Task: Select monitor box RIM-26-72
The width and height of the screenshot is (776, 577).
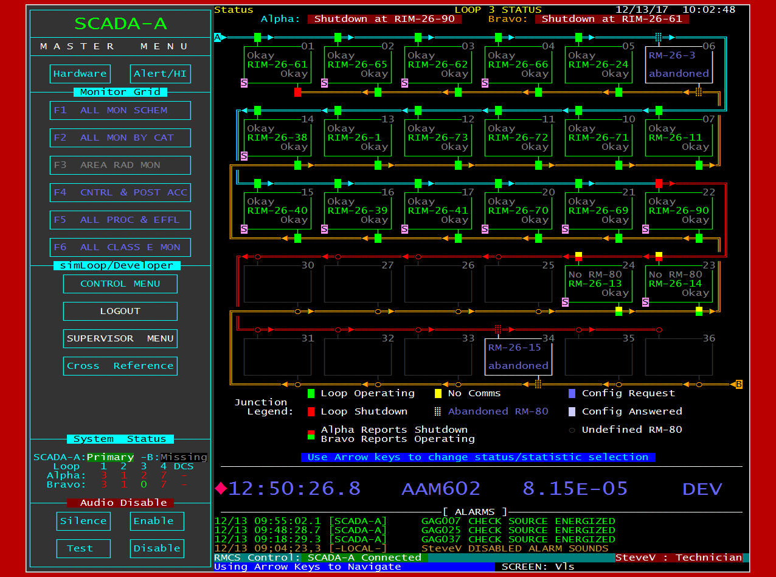Action: (x=518, y=138)
